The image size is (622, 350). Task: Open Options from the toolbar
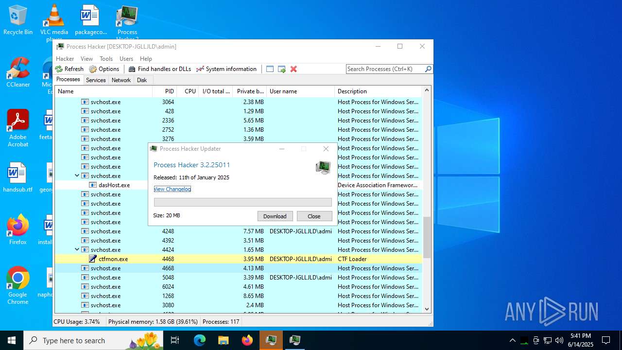[104, 69]
